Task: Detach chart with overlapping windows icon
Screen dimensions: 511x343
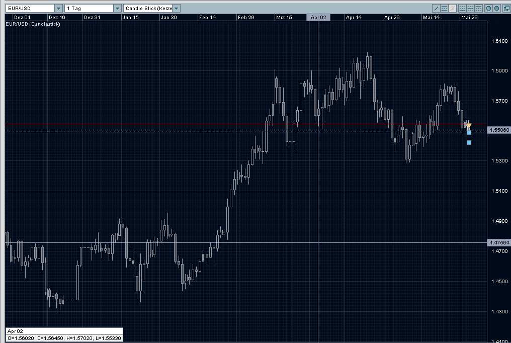Action: pos(507,8)
